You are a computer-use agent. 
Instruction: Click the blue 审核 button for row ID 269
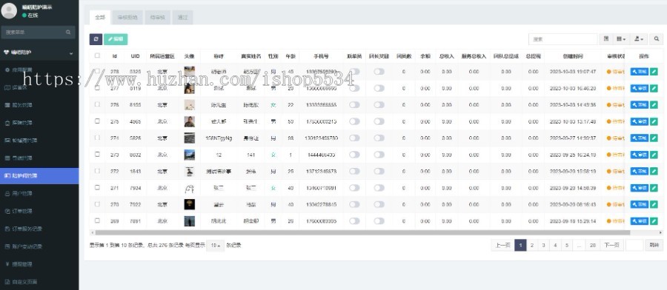(x=640, y=220)
